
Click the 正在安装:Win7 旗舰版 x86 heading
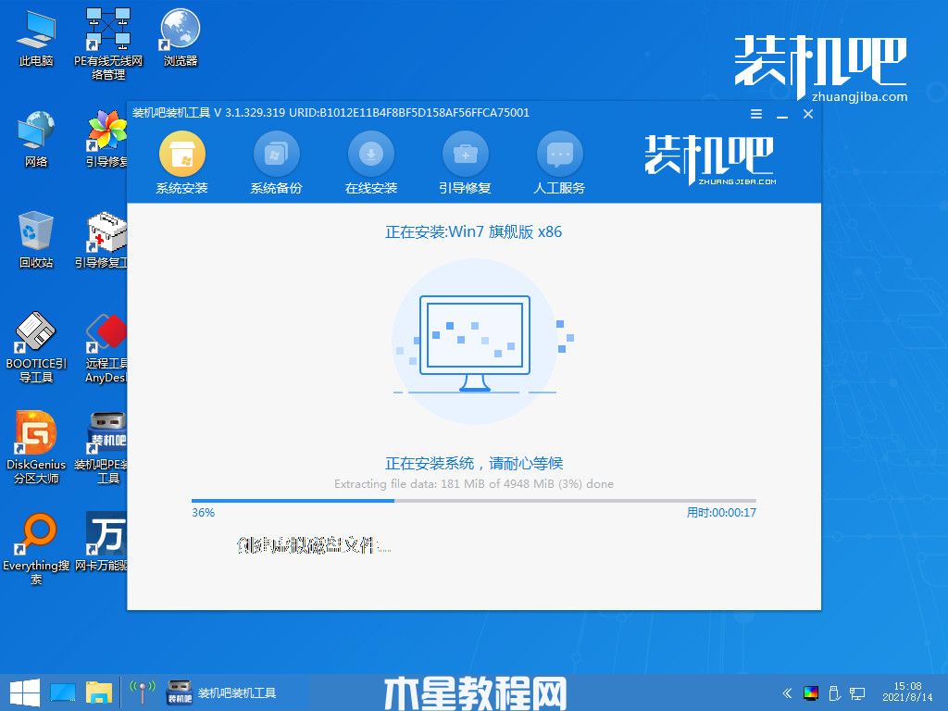473,231
